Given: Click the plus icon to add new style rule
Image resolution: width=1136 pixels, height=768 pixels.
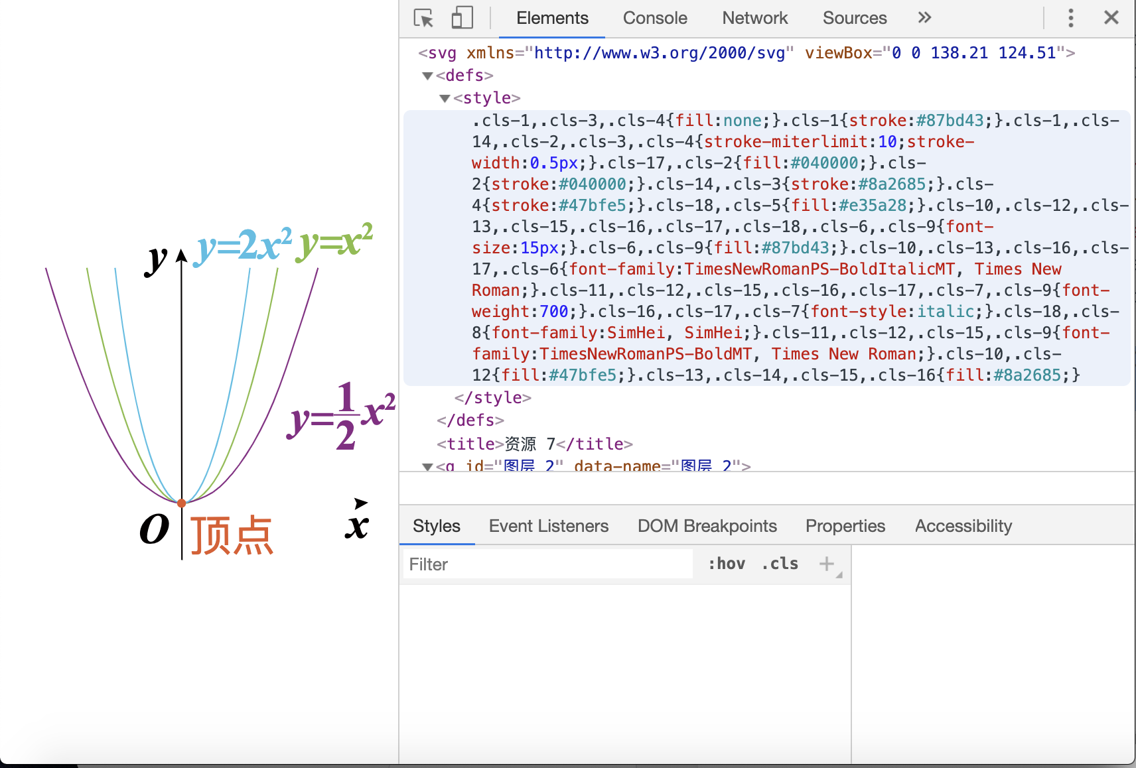Looking at the screenshot, I should point(827,564).
